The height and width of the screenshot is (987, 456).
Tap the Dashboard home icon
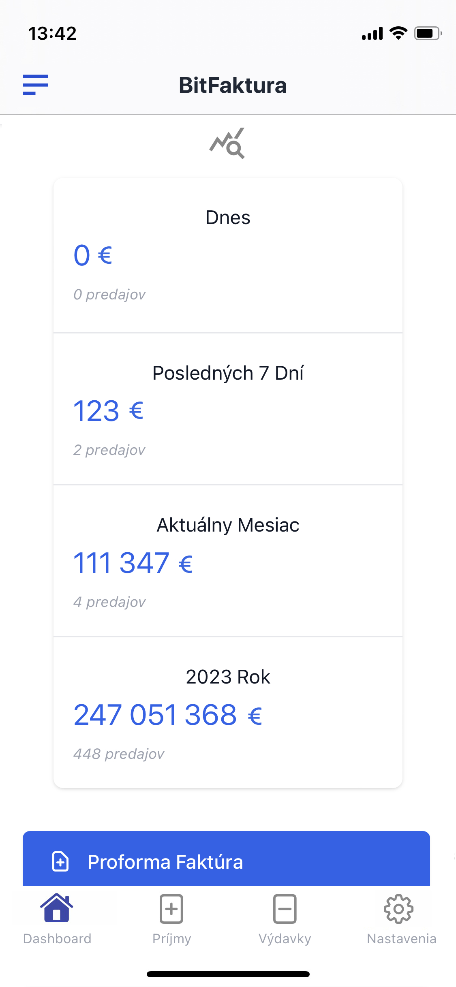click(57, 908)
